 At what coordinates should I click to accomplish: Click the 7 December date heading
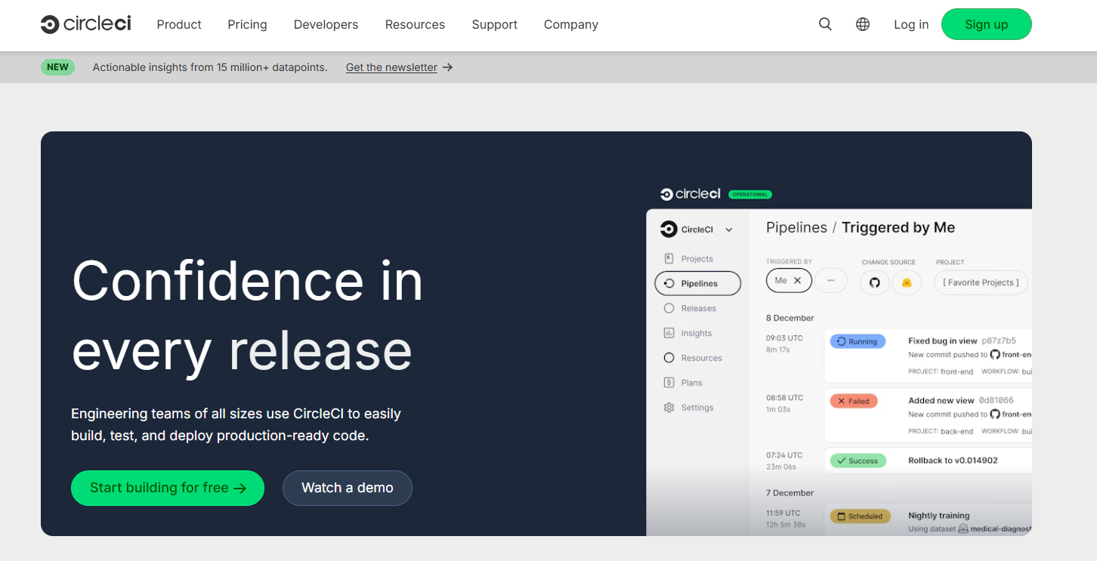pyautogui.click(x=790, y=493)
